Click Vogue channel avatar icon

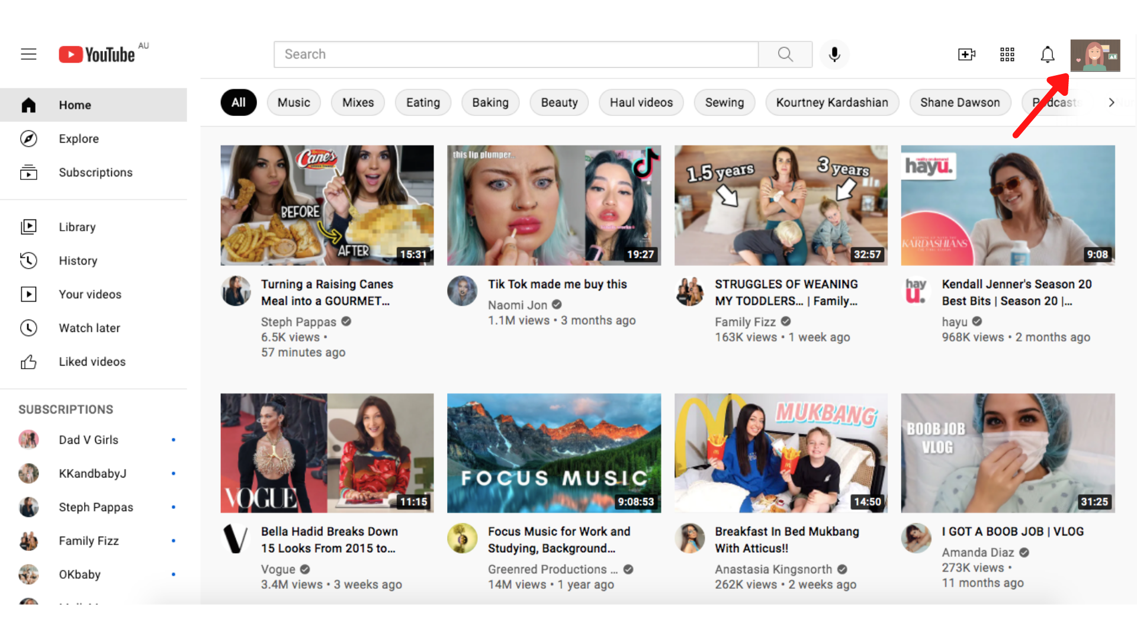(x=236, y=538)
